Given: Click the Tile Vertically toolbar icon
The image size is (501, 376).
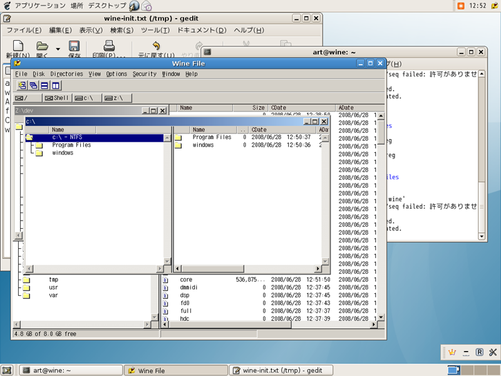Looking at the screenshot, I should [x=56, y=85].
